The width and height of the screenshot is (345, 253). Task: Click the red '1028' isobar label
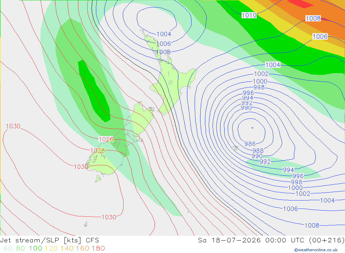(98, 150)
